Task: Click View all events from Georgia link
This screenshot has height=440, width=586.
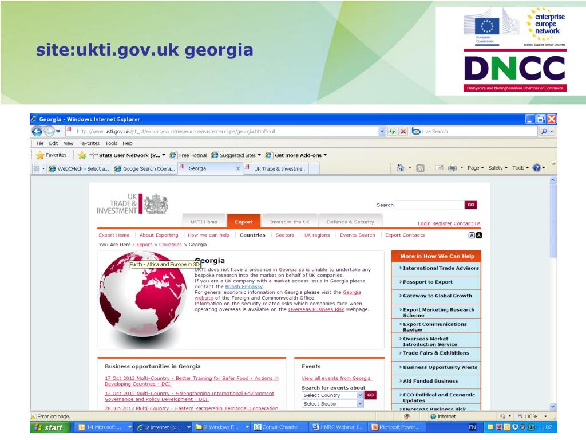Action: (x=336, y=378)
